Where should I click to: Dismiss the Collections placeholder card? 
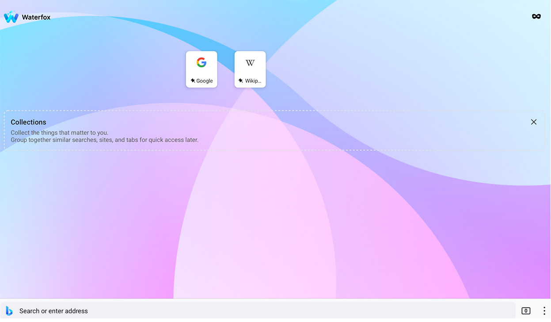(x=534, y=122)
